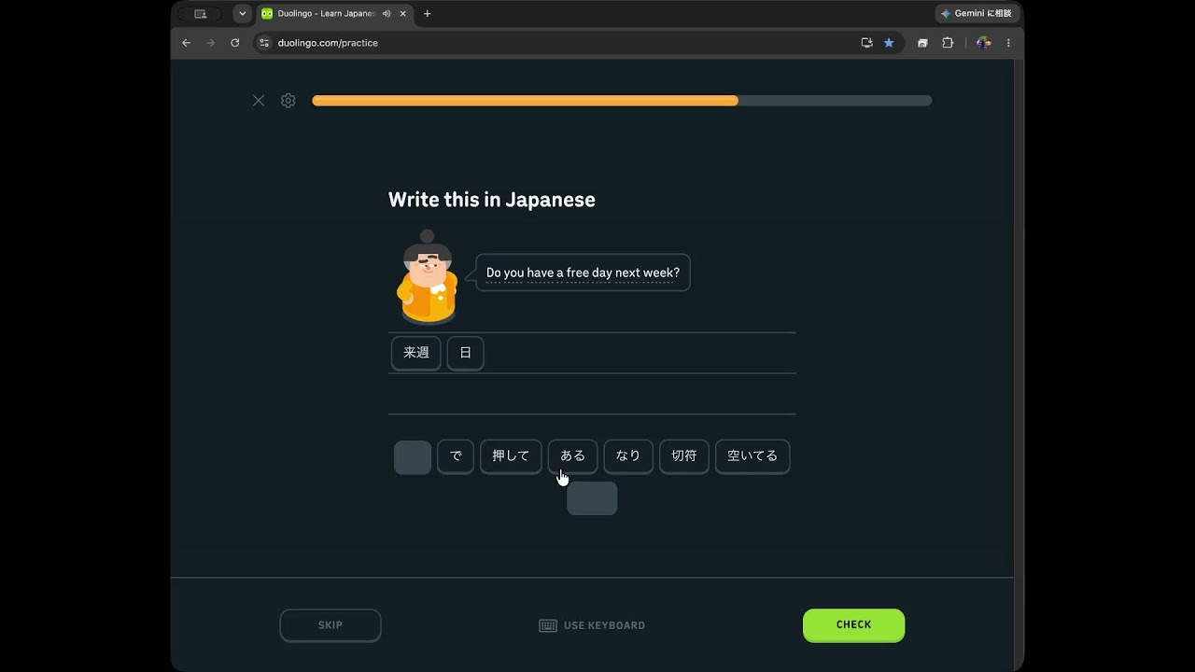Reload the Duolingo page
The width and height of the screenshot is (1195, 672).
[x=235, y=43]
